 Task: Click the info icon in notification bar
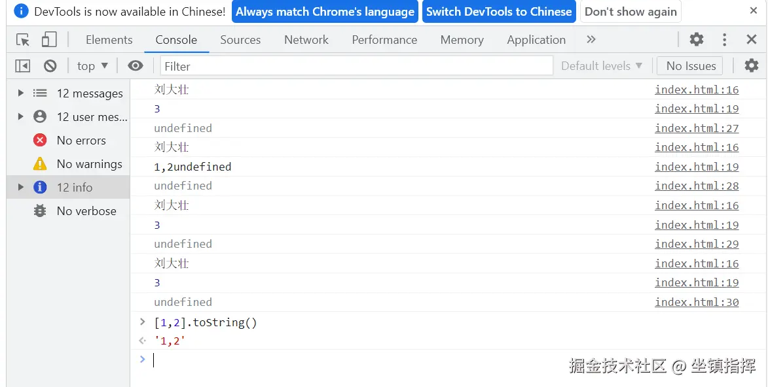pyautogui.click(x=21, y=11)
